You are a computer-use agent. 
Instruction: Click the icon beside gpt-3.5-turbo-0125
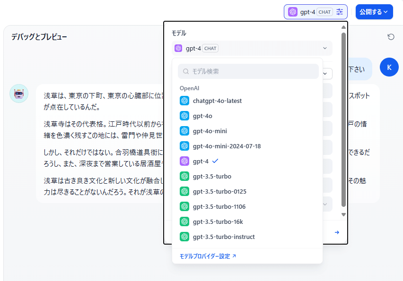click(184, 191)
